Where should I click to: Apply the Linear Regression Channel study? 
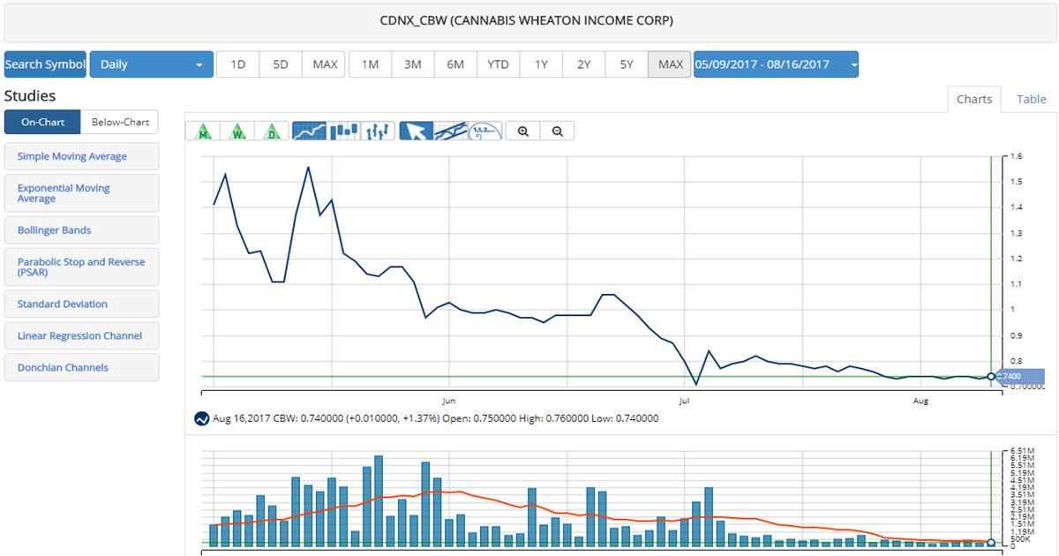(81, 335)
